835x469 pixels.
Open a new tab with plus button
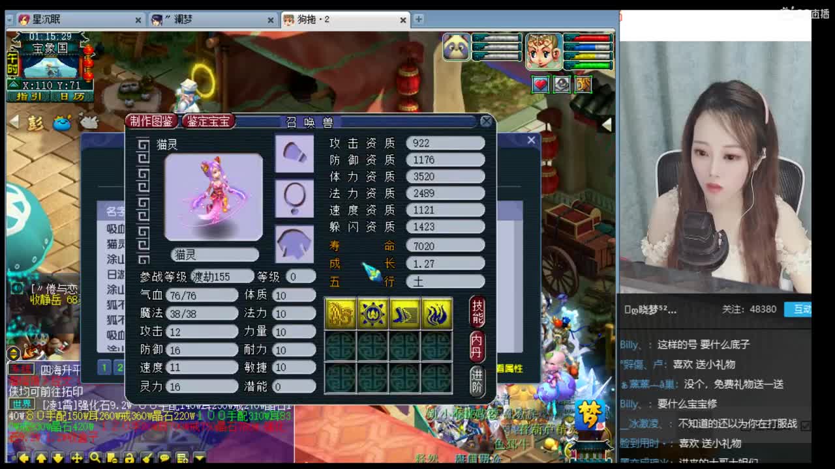tap(418, 20)
